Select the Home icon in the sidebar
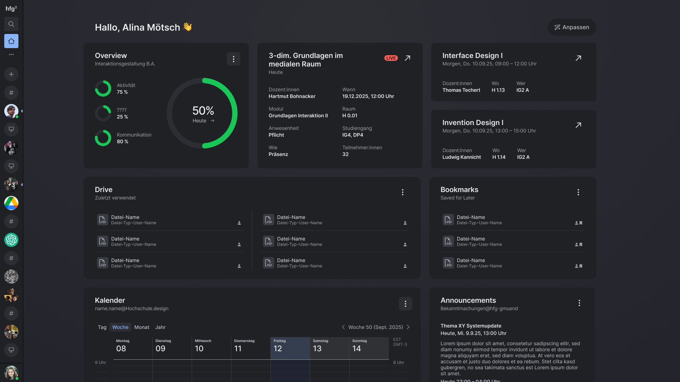Image resolution: width=680 pixels, height=382 pixels. pos(11,41)
